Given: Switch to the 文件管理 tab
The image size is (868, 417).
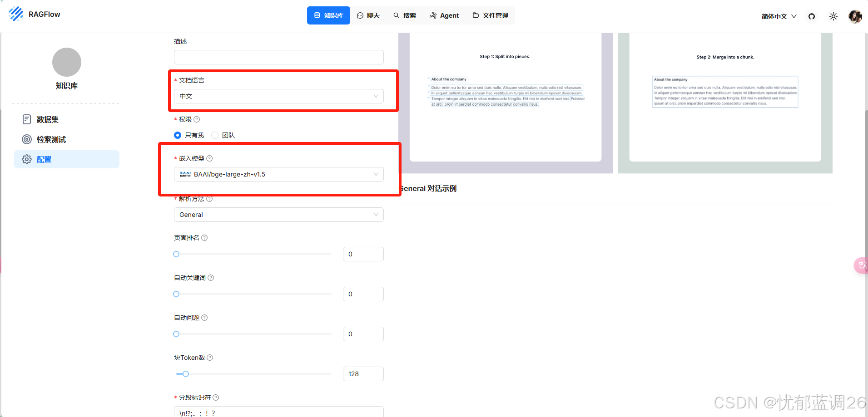Looking at the screenshot, I should (x=491, y=15).
